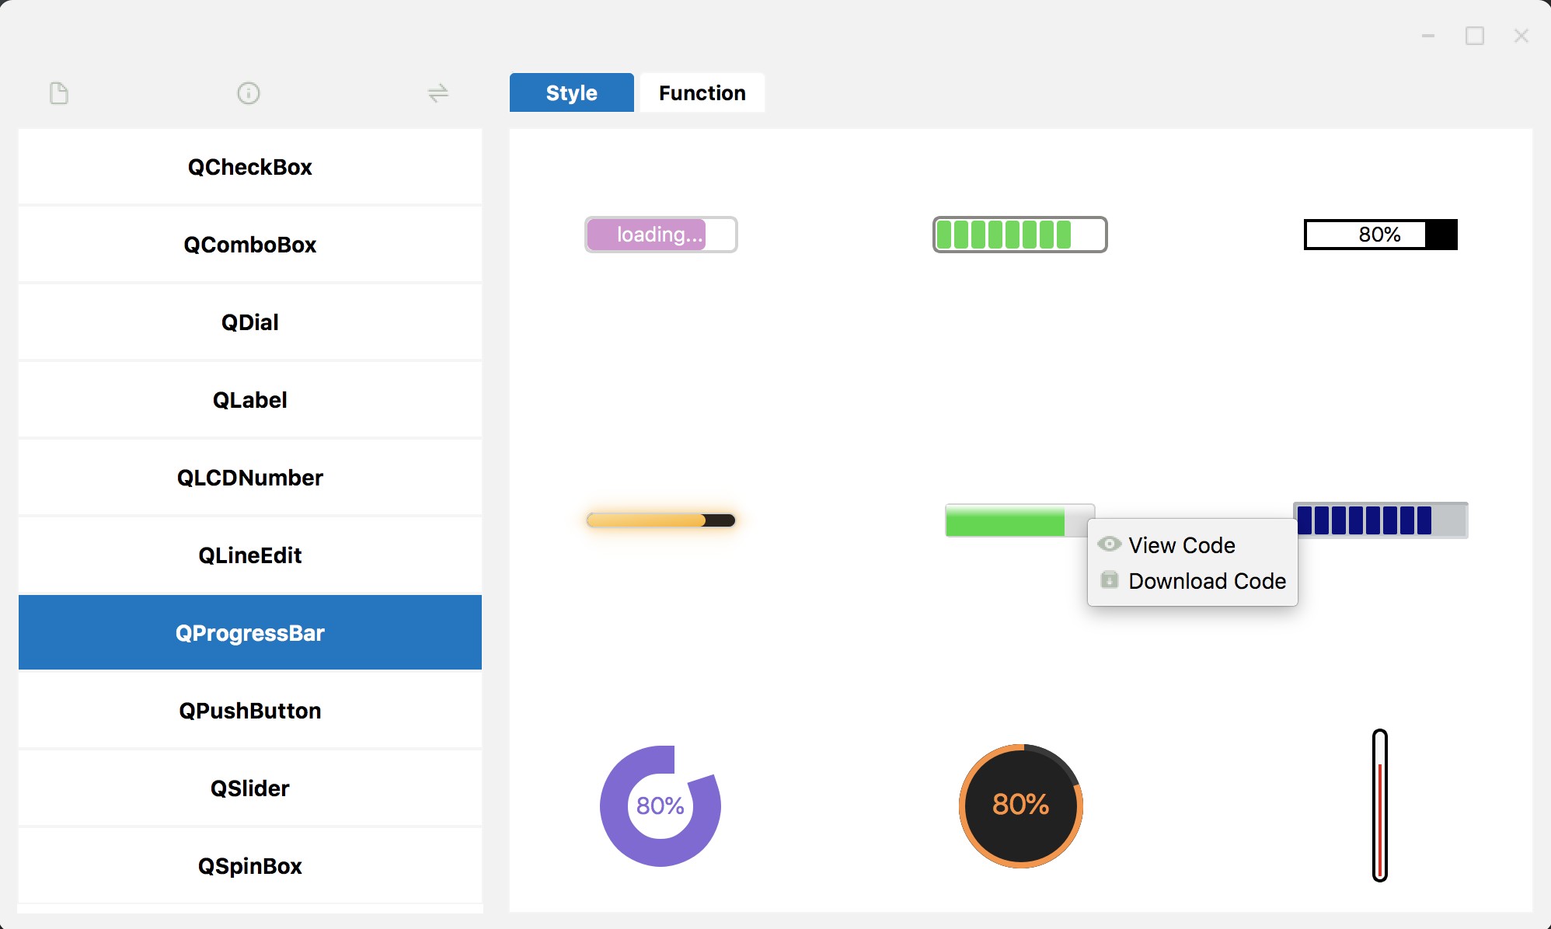Click the swap arrows icon in the toolbar
Image resolution: width=1551 pixels, height=929 pixels.
coord(439,93)
